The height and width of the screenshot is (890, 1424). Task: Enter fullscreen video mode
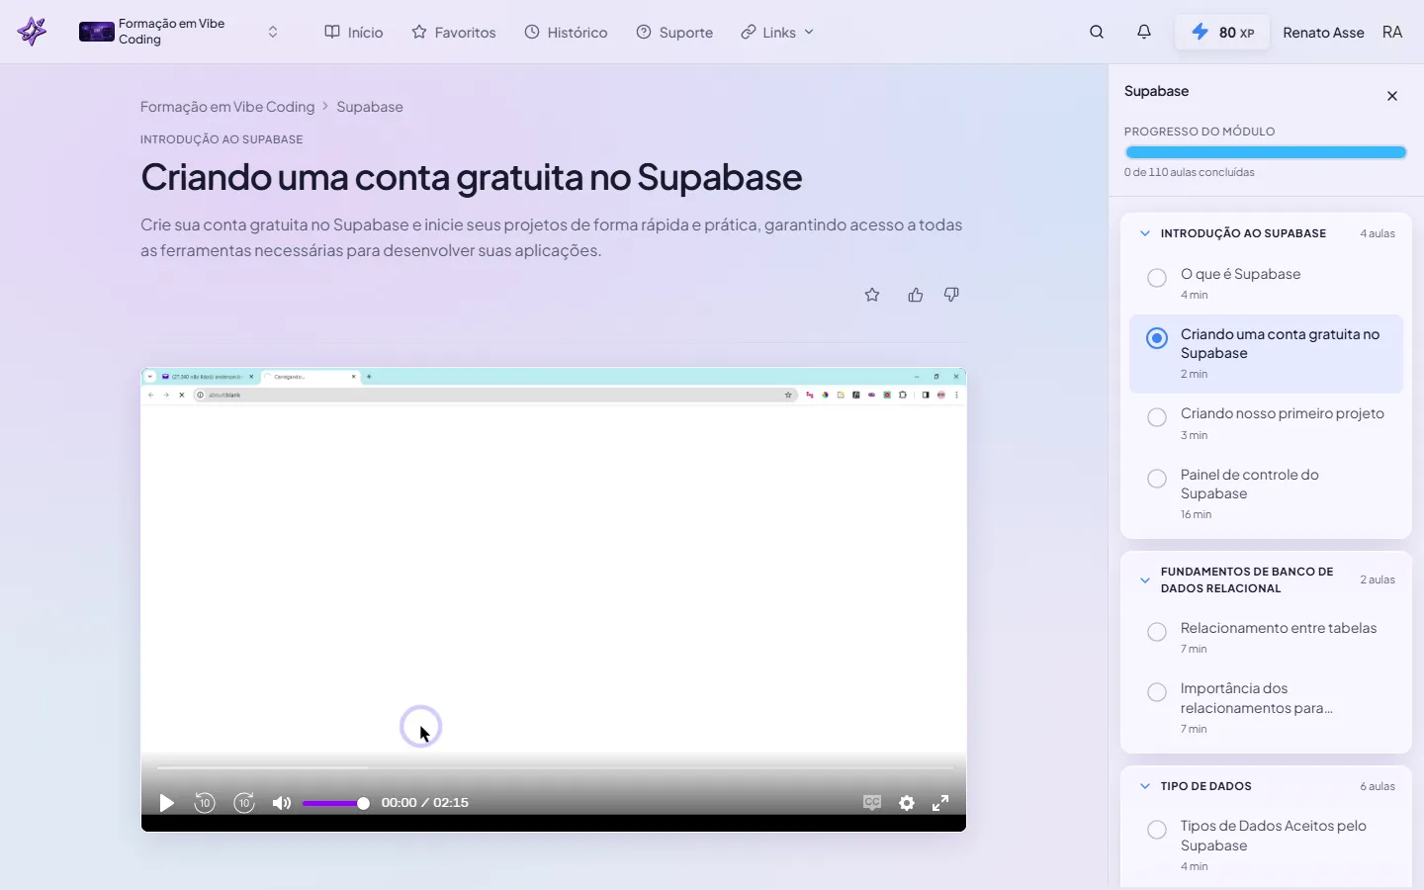(x=940, y=803)
